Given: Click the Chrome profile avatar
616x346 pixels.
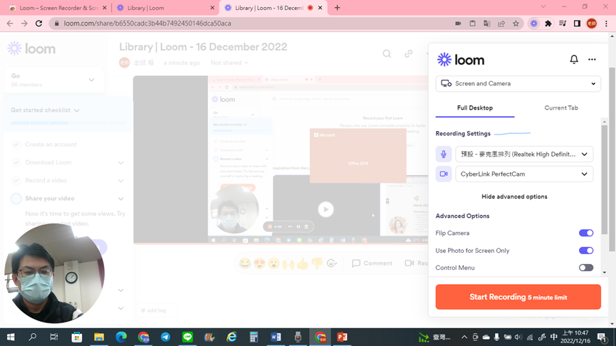Looking at the screenshot, I should coord(592,23).
